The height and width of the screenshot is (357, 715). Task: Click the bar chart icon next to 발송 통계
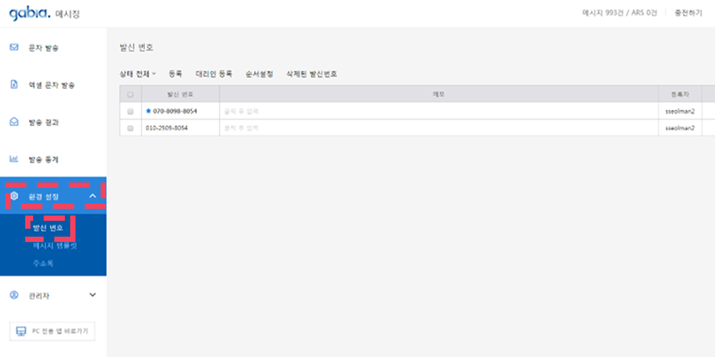tap(14, 159)
